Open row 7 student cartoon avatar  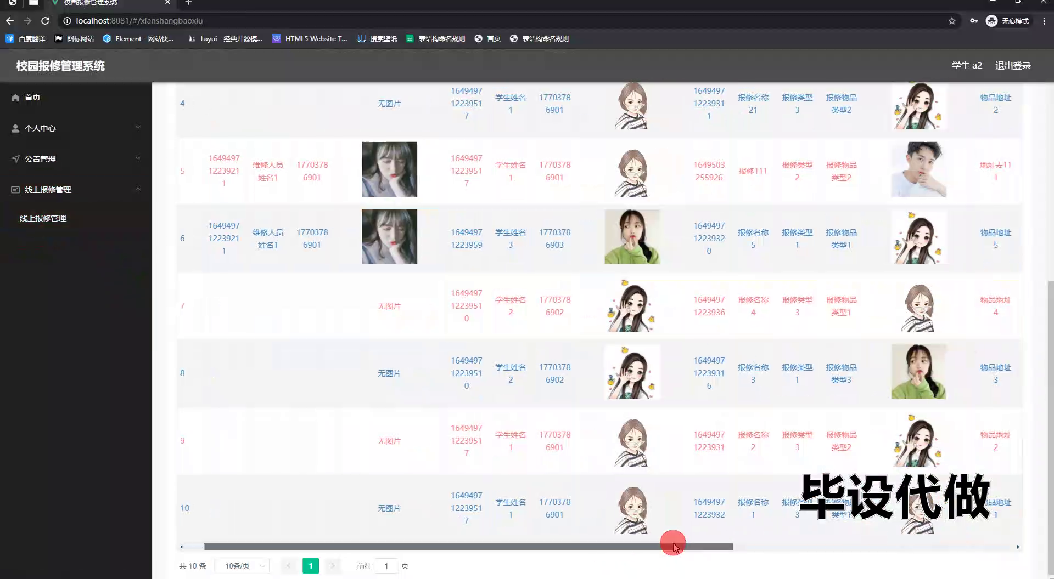[x=632, y=304]
